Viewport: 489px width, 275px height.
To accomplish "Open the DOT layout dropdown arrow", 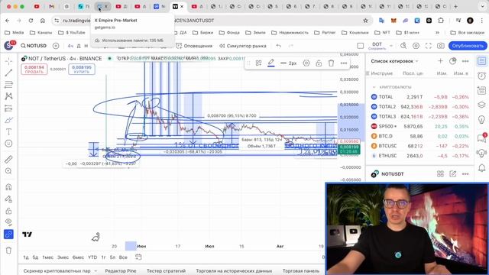I will tap(391, 46).
